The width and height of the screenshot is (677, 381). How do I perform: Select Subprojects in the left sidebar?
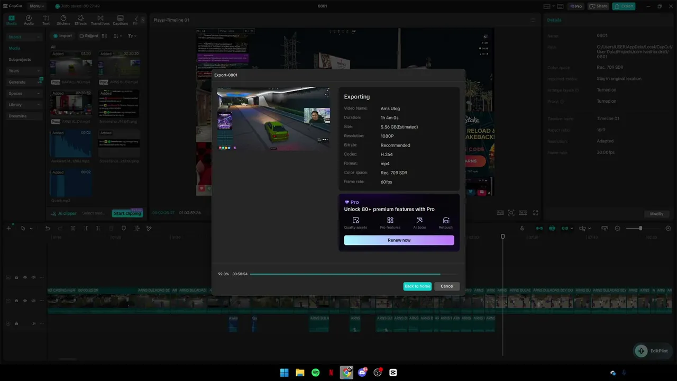pyautogui.click(x=20, y=60)
